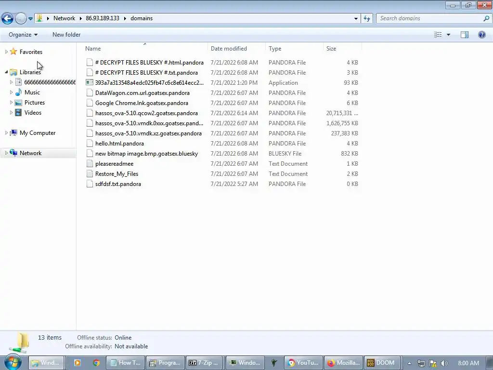The height and width of the screenshot is (370, 493).
Task: Select hassos_ova-5.10.qcow2.goatsex.pandora file
Action: [146, 113]
